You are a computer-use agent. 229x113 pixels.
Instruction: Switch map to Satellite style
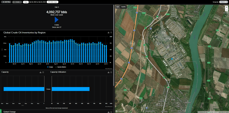pos(123,7)
